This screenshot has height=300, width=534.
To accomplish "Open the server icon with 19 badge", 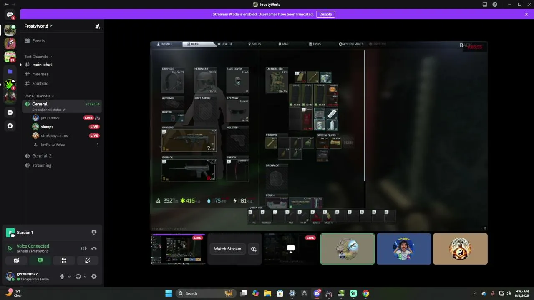I will click(x=10, y=57).
